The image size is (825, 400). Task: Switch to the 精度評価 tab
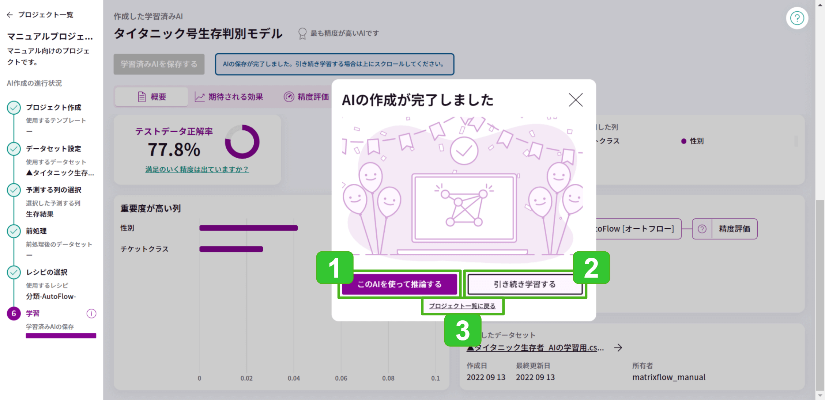tap(306, 97)
